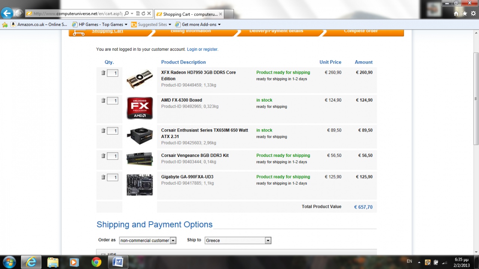The height and width of the screenshot is (269, 479).
Task: Open Google Chrome from the taskbar
Action: tap(96, 262)
